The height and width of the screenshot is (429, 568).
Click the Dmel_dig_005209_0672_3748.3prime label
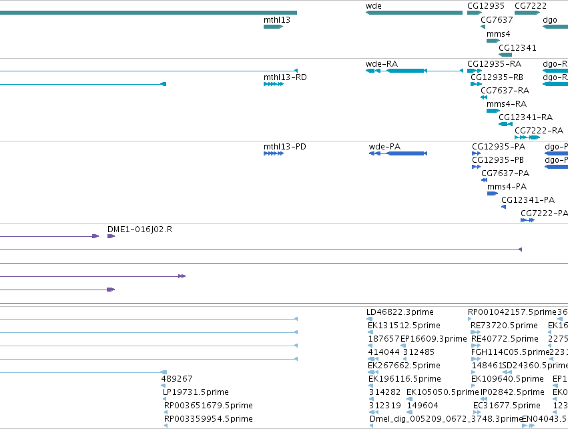tap(447, 419)
